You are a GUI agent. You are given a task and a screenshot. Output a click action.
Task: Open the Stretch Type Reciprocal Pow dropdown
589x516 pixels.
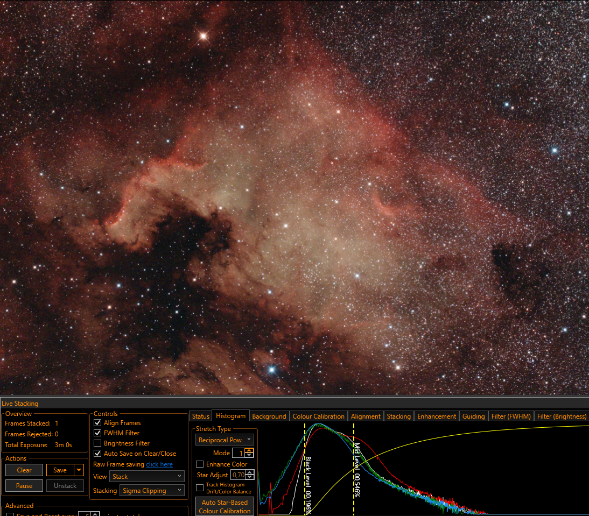[225, 440]
